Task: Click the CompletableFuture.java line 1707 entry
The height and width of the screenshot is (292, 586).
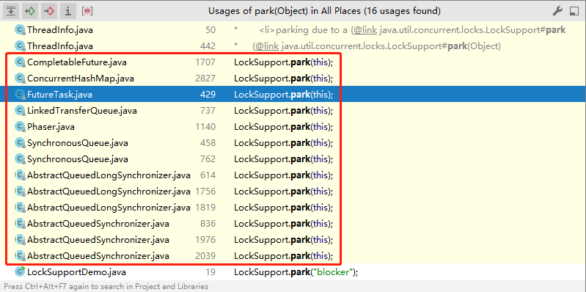Action: click(x=293, y=62)
